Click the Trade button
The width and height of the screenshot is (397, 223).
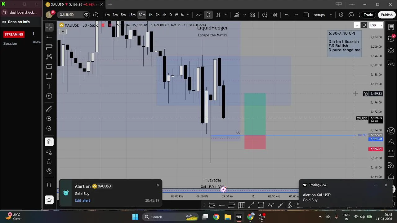[x=368, y=15]
